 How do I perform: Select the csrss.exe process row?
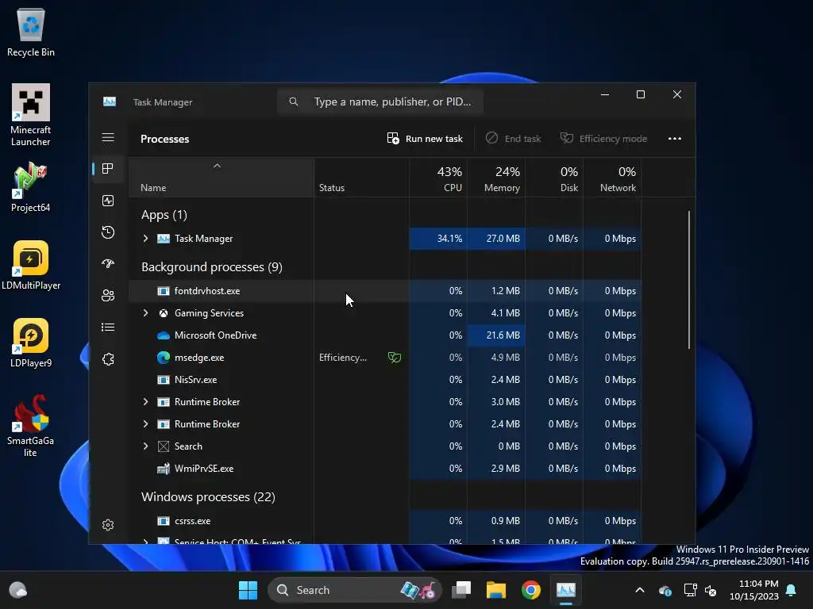point(385,521)
